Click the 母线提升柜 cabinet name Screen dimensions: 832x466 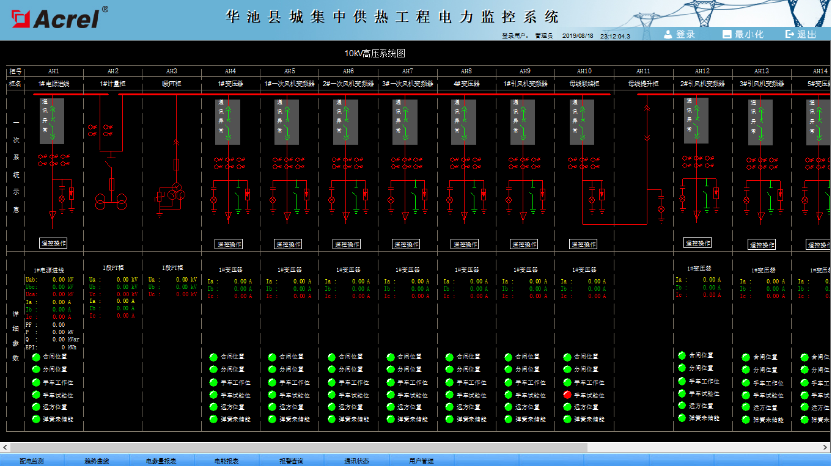point(643,84)
